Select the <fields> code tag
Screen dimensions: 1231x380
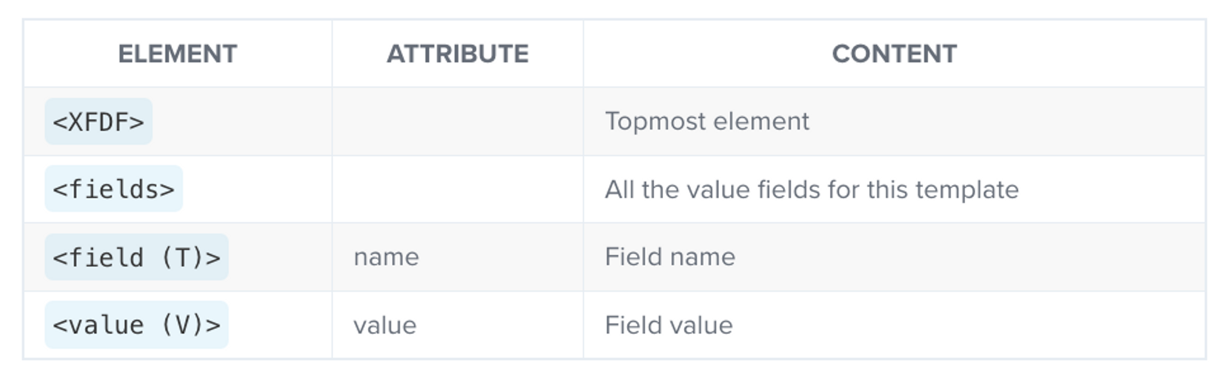(x=114, y=189)
